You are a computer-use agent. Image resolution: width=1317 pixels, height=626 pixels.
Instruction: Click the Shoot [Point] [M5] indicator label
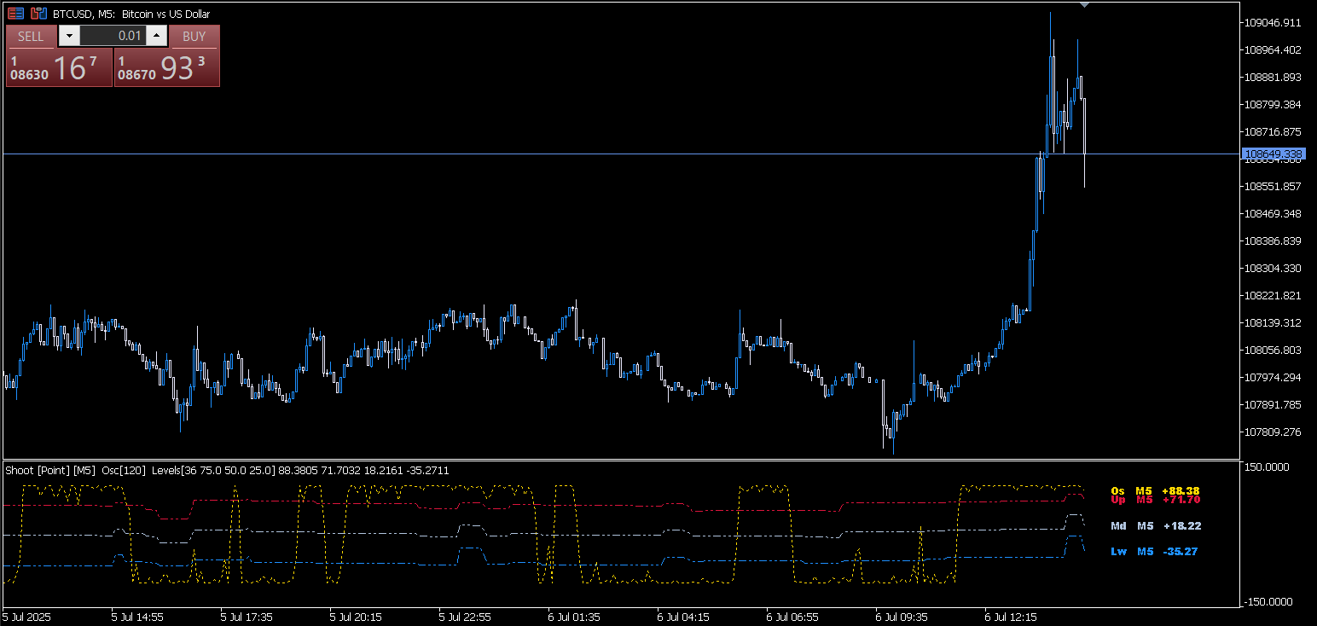(50, 470)
